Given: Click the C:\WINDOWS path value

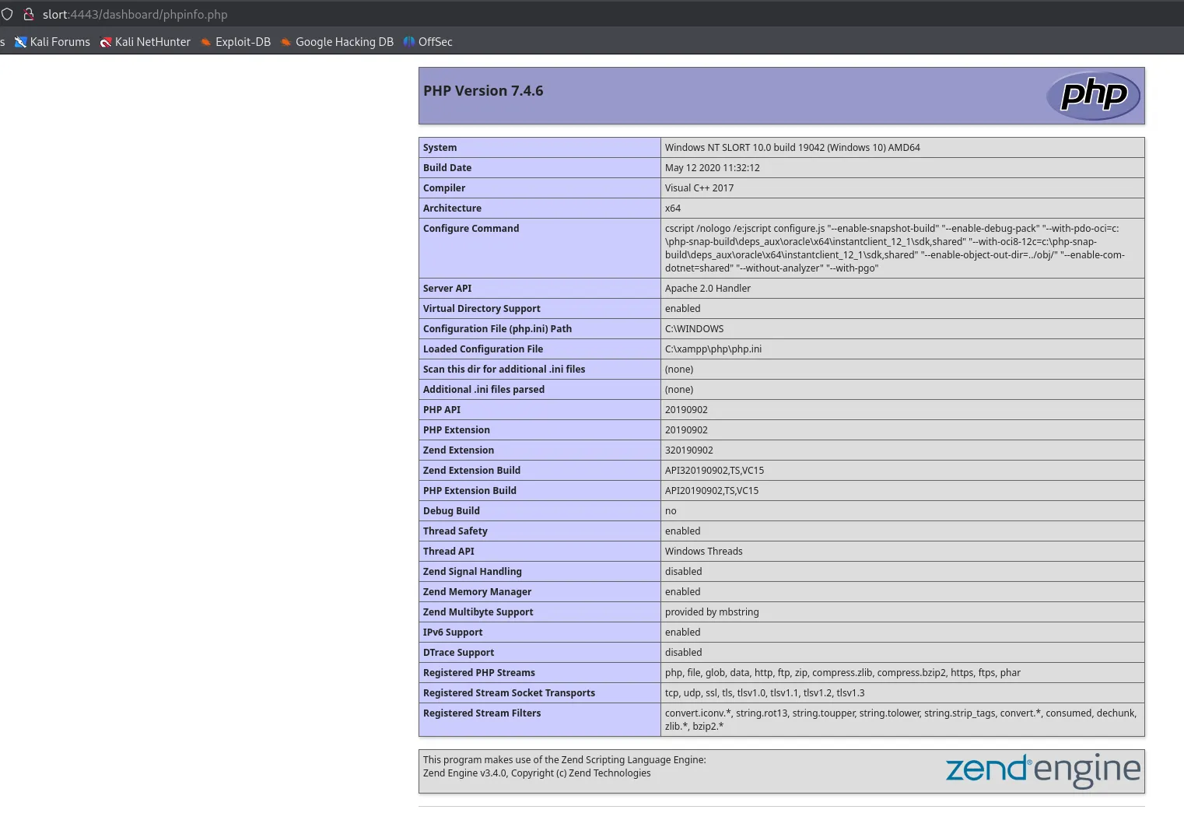Looking at the screenshot, I should click(695, 329).
